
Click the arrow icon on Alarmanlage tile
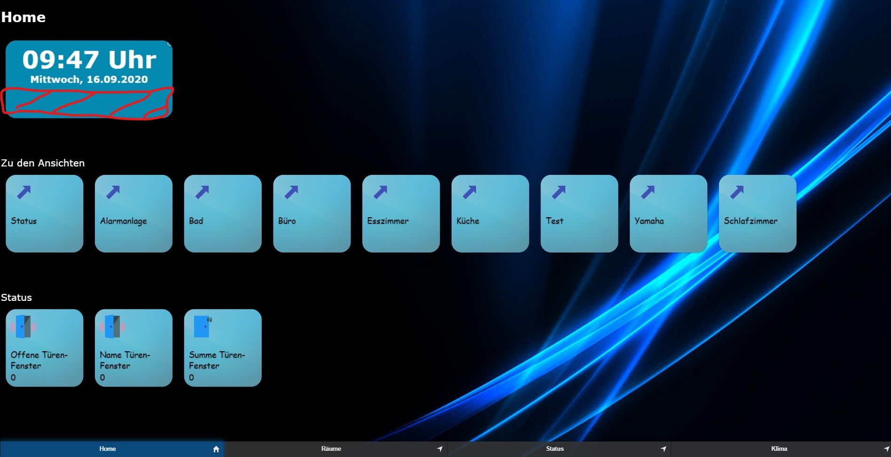click(x=113, y=192)
